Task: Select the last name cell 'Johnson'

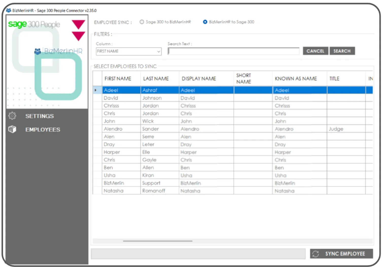Action: (x=160, y=98)
